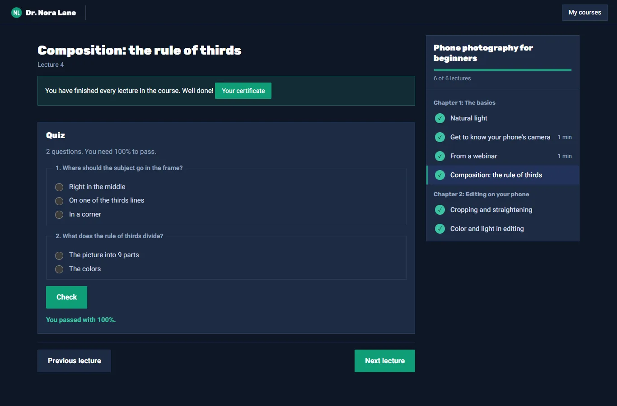Click the Color and light in editing checkmark
This screenshot has width=617, height=406.
pyautogui.click(x=440, y=229)
